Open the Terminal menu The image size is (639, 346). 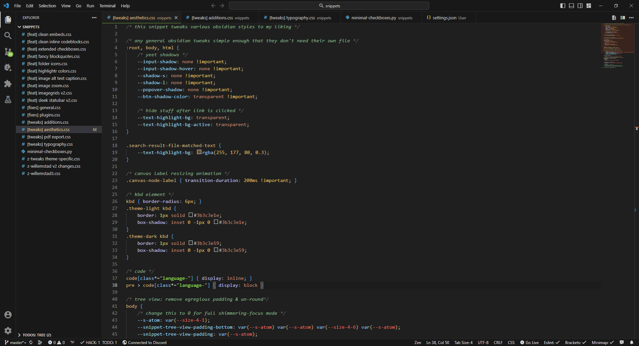tap(107, 6)
